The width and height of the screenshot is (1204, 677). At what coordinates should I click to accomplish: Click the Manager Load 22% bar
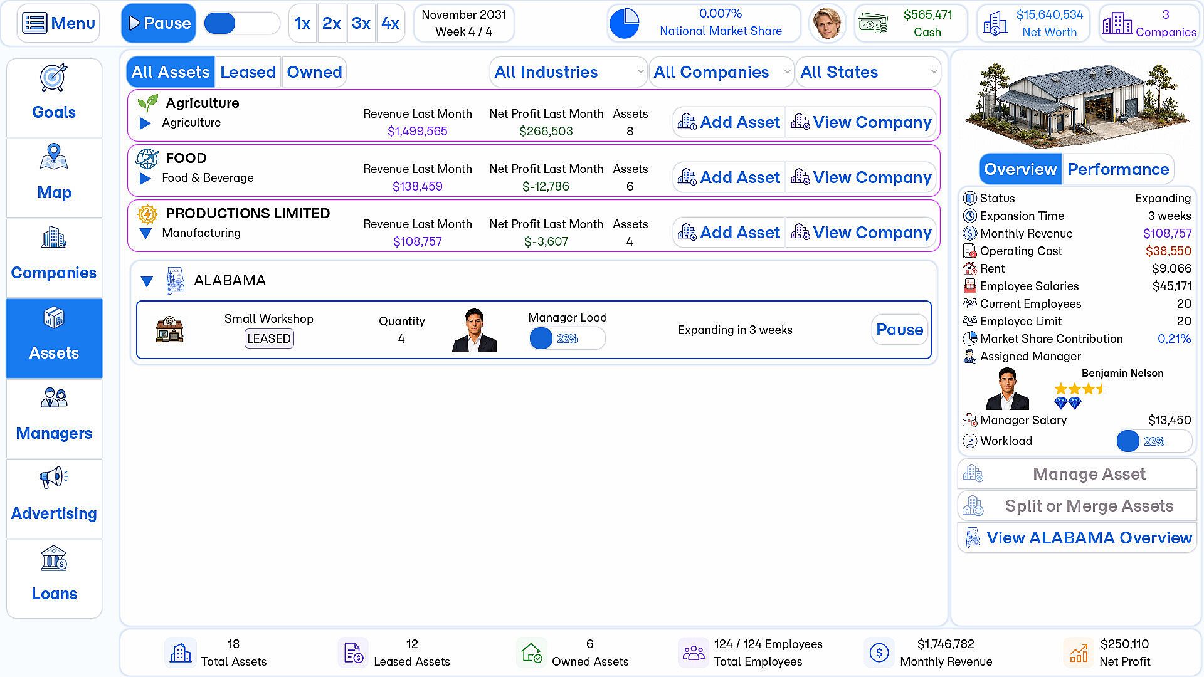point(567,338)
